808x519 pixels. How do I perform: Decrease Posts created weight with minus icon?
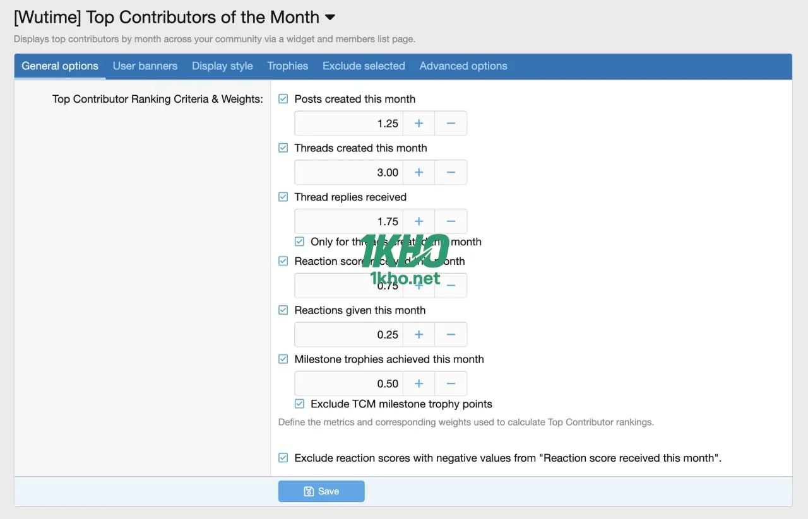(451, 123)
